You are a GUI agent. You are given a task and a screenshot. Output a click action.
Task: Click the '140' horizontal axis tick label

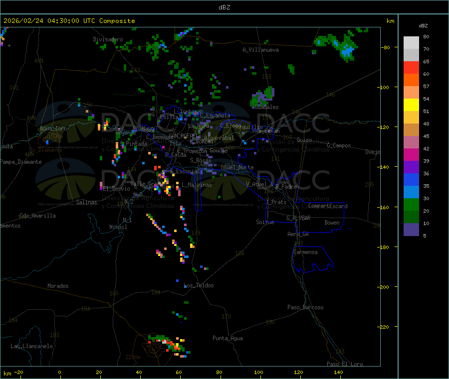pos(338,372)
